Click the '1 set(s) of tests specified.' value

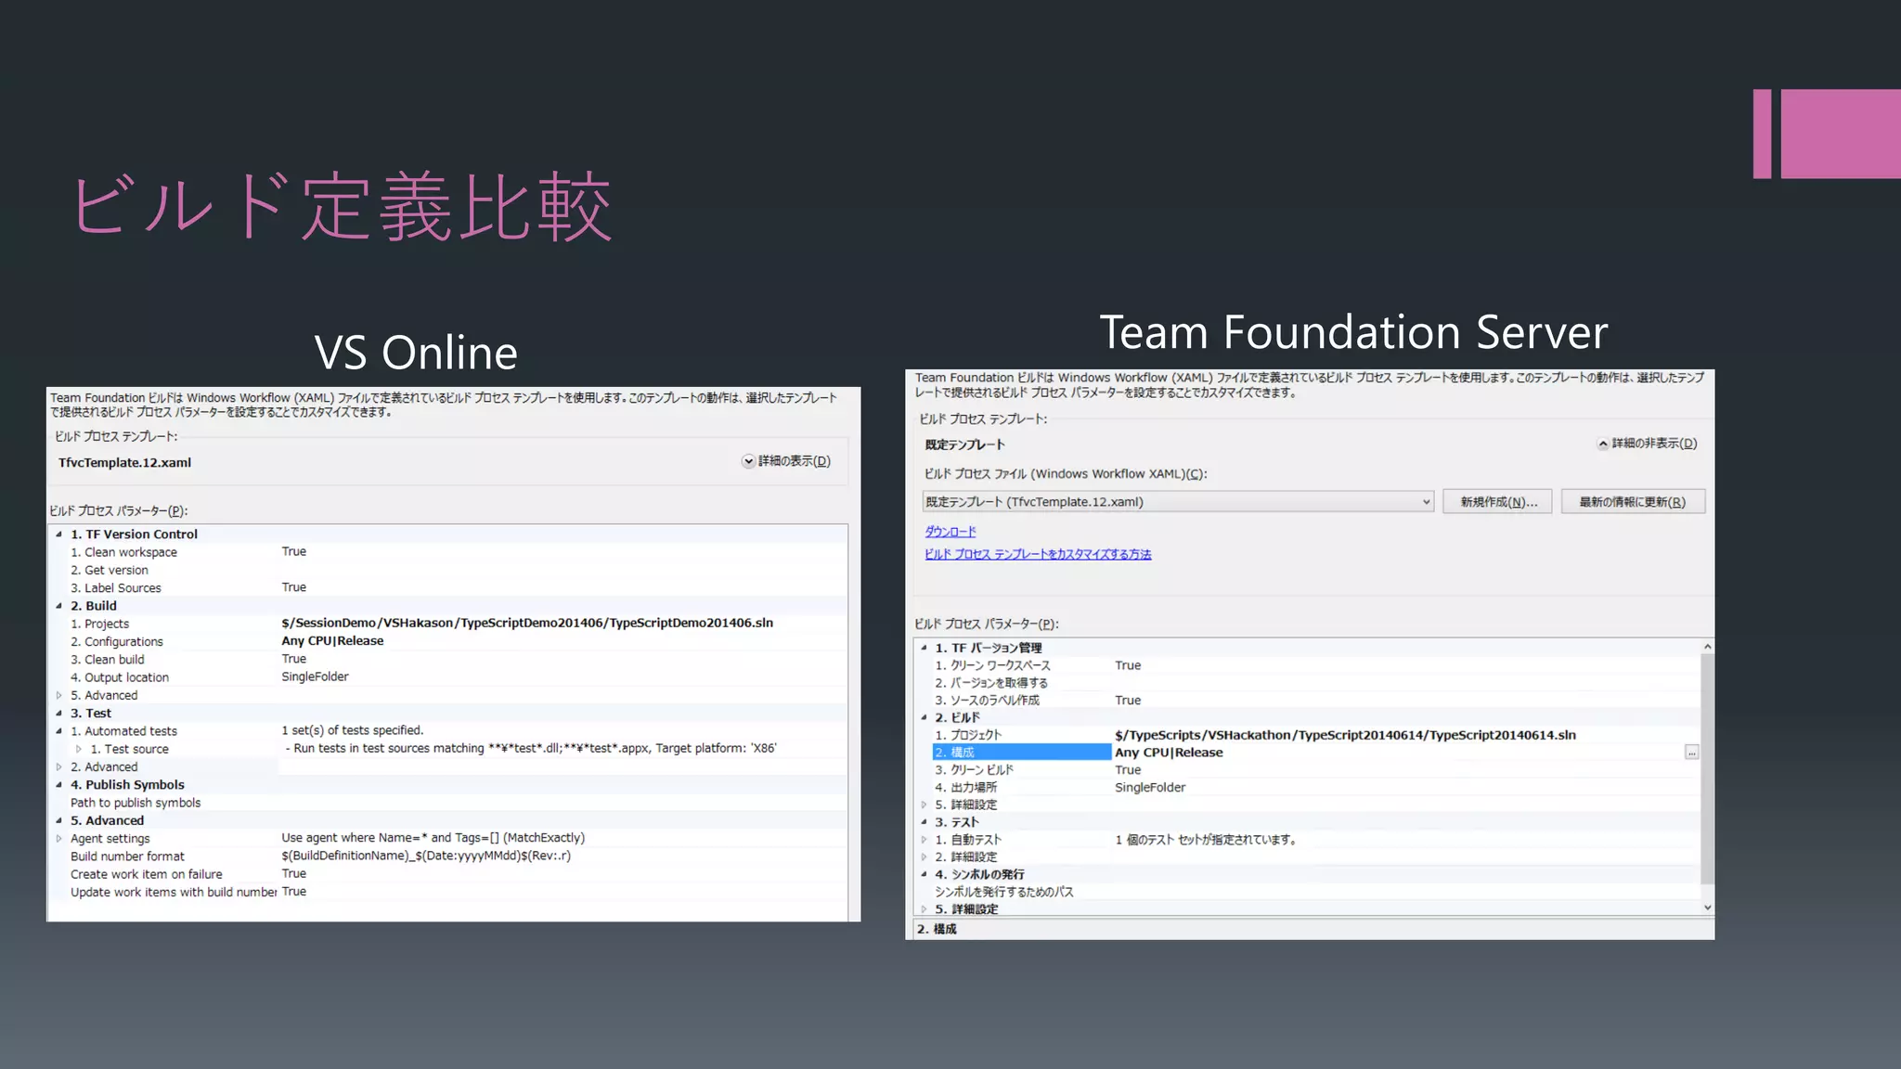(x=352, y=730)
